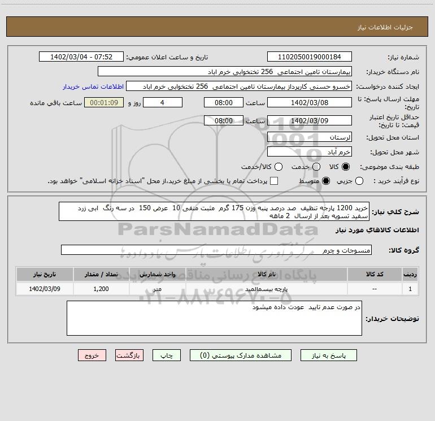Click the buyer organization name field
The width and height of the screenshot is (435, 421).
point(225,71)
